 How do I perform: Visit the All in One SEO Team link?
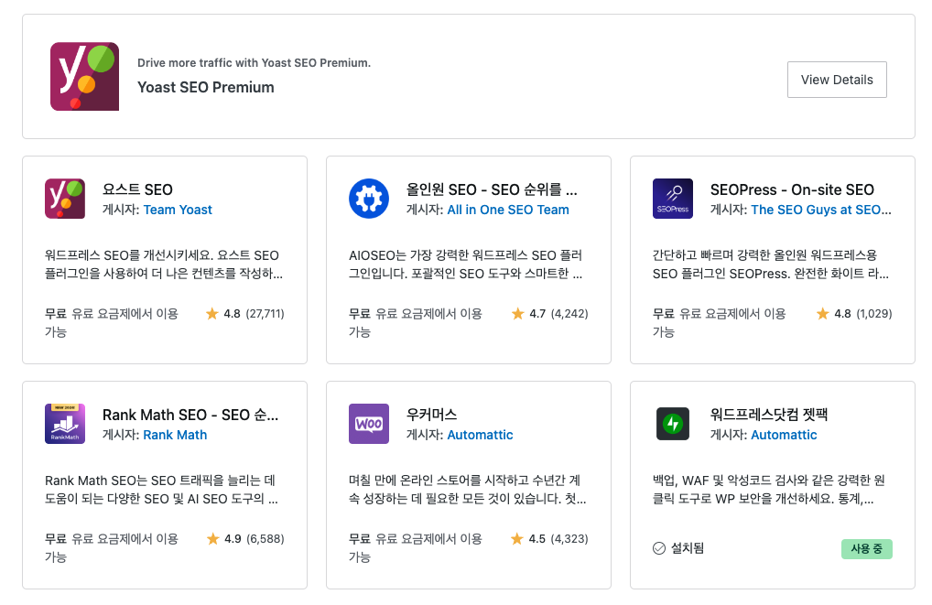(x=508, y=210)
